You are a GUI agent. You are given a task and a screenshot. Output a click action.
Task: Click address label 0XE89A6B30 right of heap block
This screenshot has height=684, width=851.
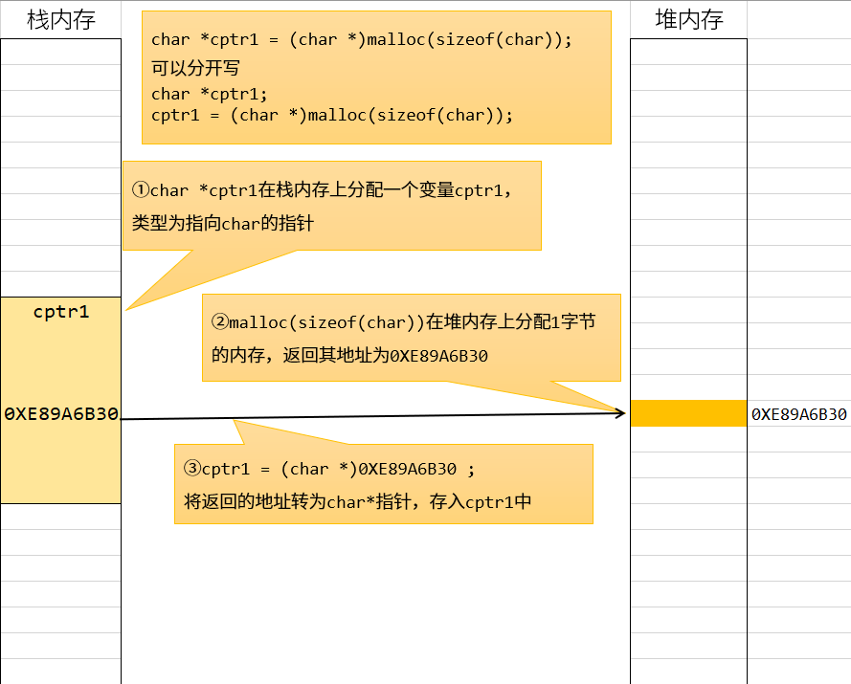[x=798, y=414]
